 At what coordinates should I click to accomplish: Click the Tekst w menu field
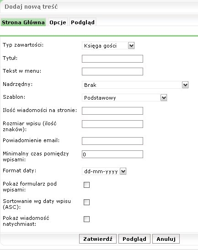[x=112, y=72]
